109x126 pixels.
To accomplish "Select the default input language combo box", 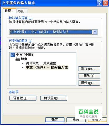I will click(x=53, y=32).
